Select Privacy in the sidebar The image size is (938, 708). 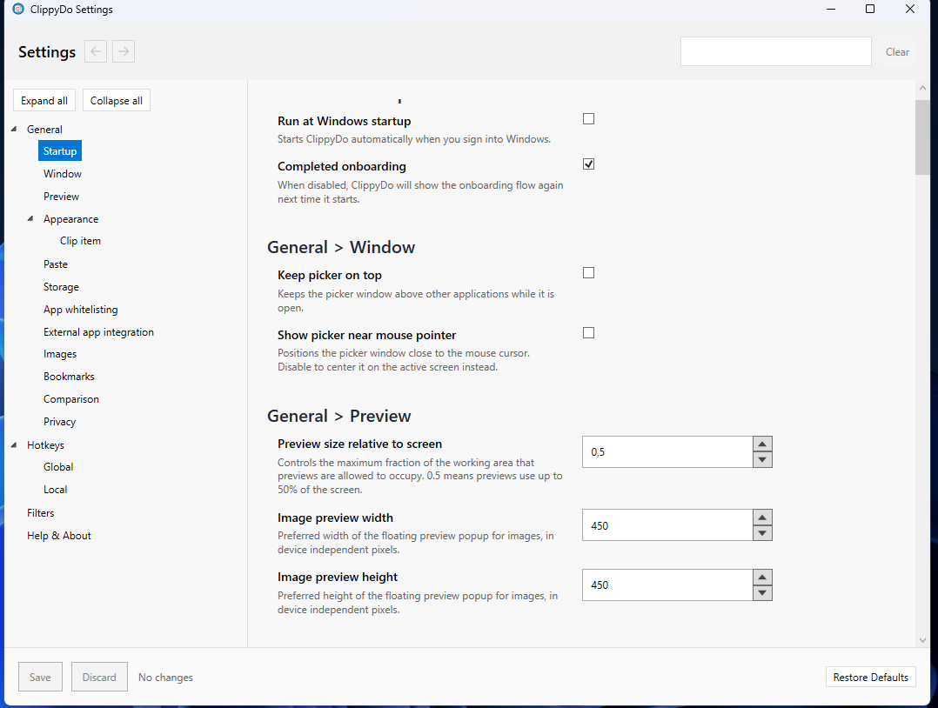(59, 421)
